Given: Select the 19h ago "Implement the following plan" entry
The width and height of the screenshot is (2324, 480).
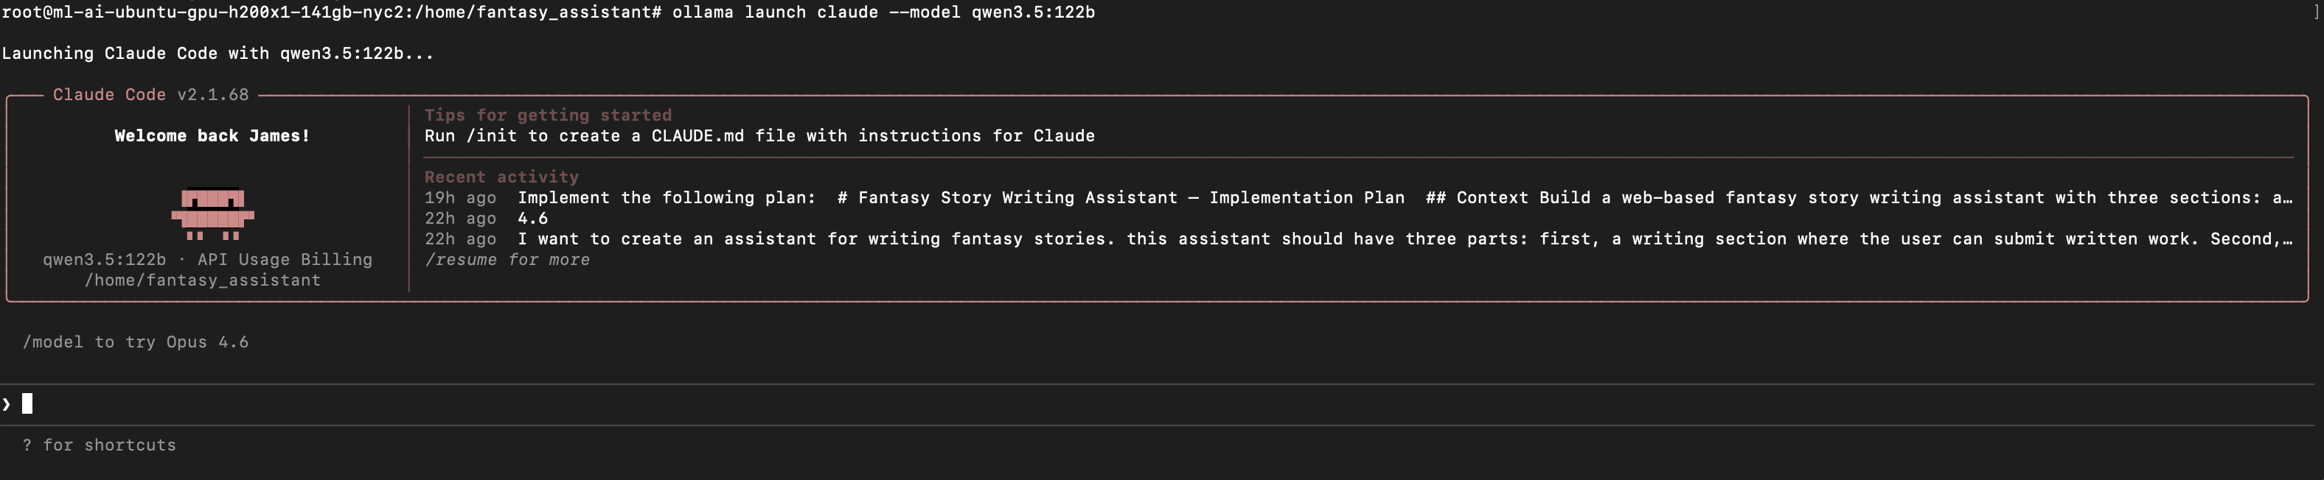Looking at the screenshot, I should pyautogui.click(x=961, y=198).
